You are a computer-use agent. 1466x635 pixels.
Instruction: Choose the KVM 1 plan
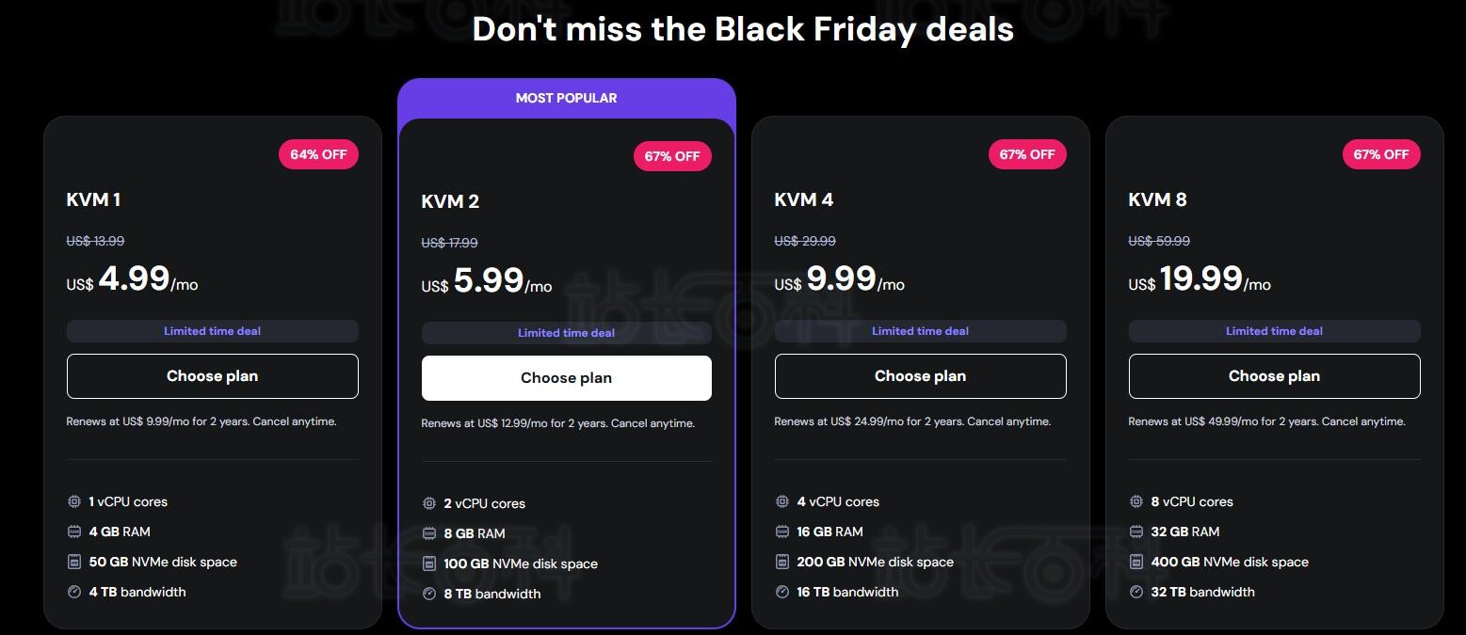coord(212,376)
